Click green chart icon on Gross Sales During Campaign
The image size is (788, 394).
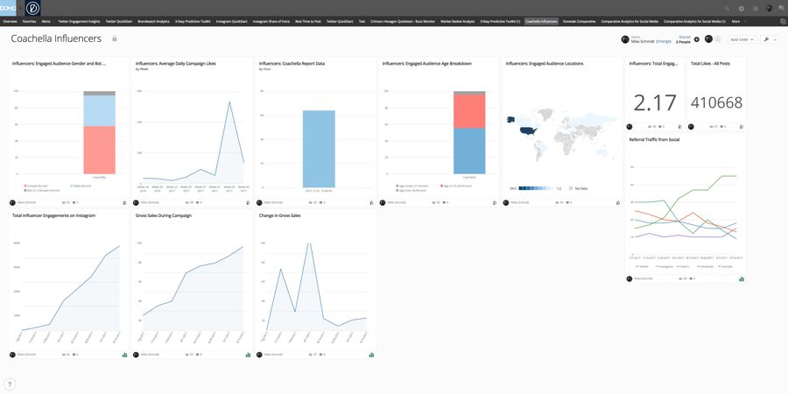[x=248, y=355]
